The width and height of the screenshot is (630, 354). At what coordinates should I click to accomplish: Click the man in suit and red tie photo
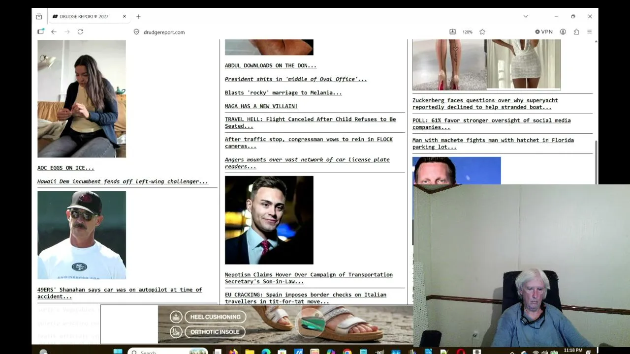point(269,220)
